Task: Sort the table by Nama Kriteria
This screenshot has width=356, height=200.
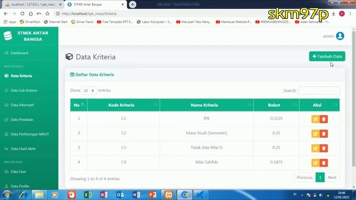Action: tap(206, 105)
